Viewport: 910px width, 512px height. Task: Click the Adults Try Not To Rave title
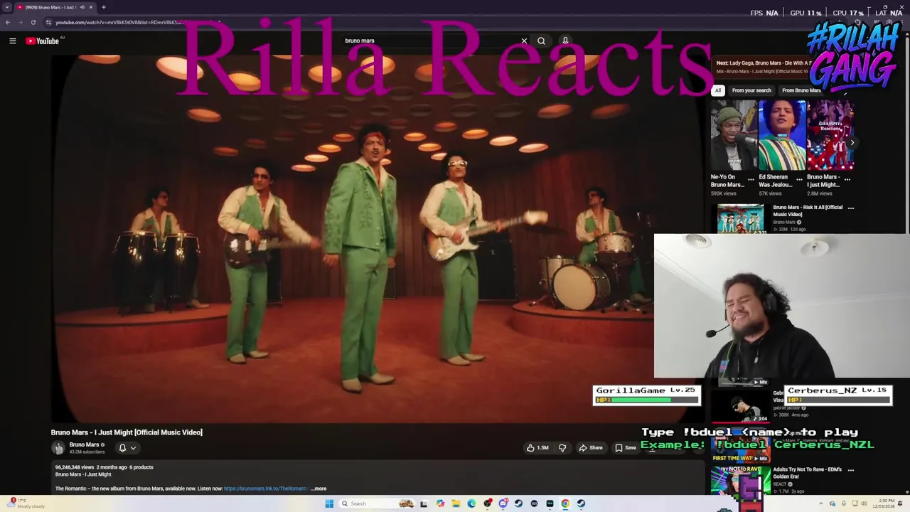point(807,473)
